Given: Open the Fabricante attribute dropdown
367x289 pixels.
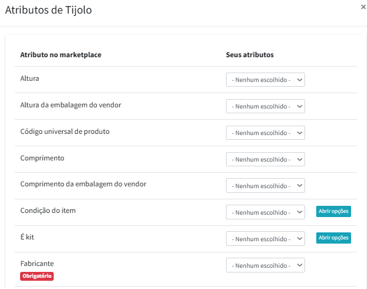Looking at the screenshot, I should 266,265.
